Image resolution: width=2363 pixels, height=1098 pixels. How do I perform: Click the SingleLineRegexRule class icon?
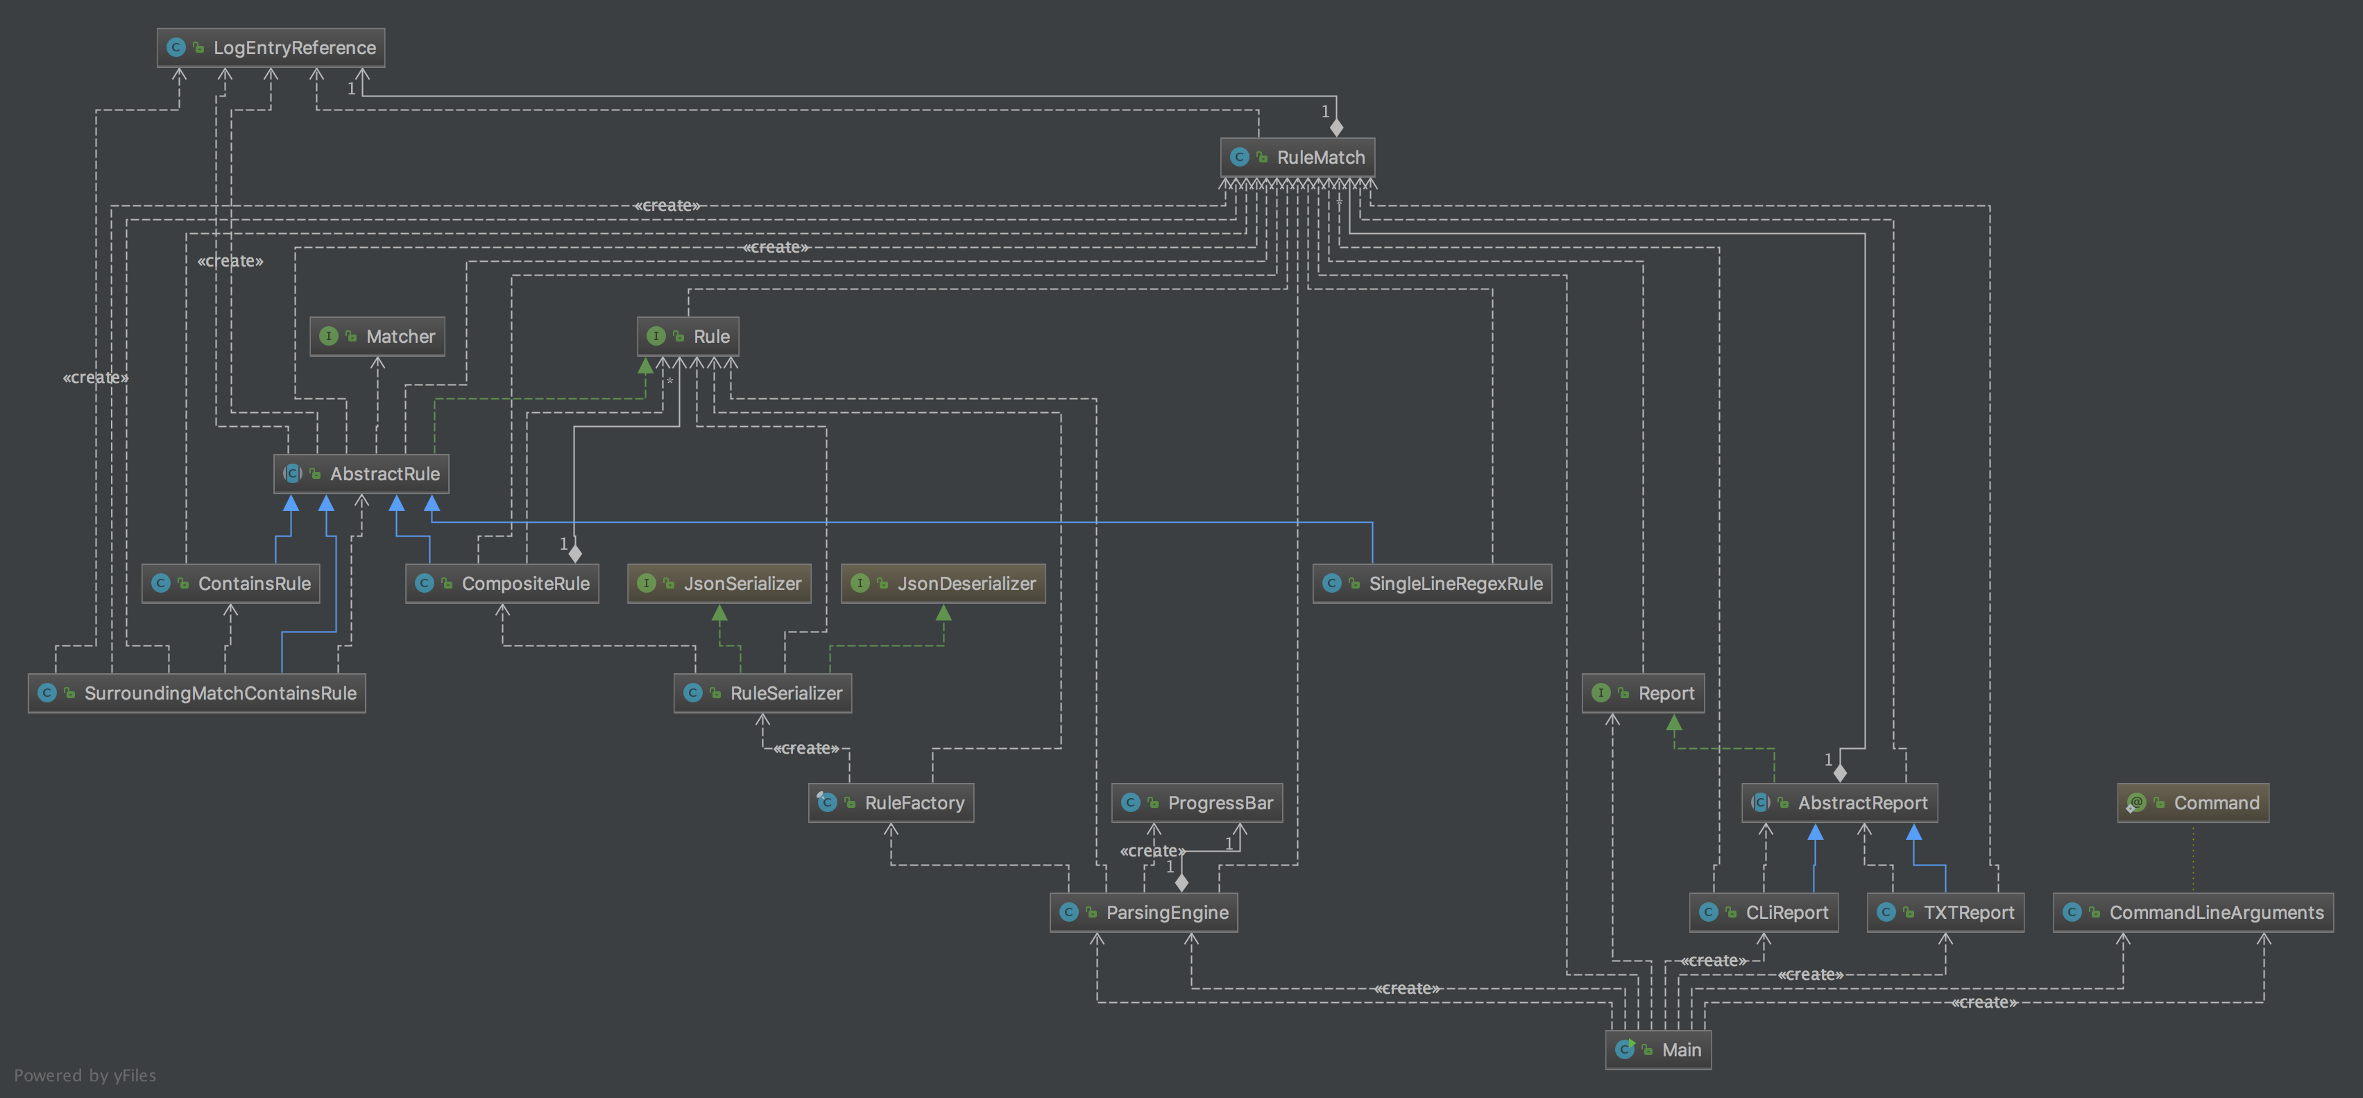(1331, 583)
